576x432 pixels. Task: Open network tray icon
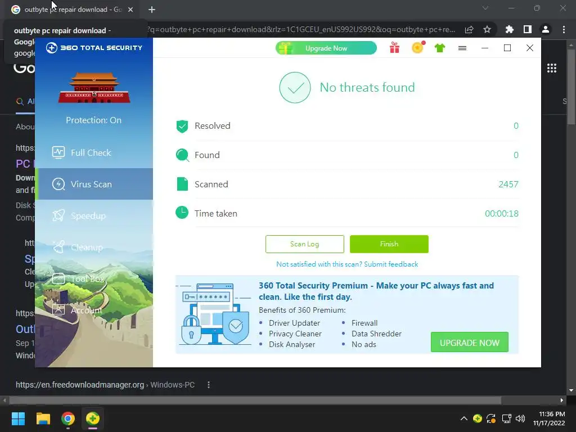coord(507,418)
